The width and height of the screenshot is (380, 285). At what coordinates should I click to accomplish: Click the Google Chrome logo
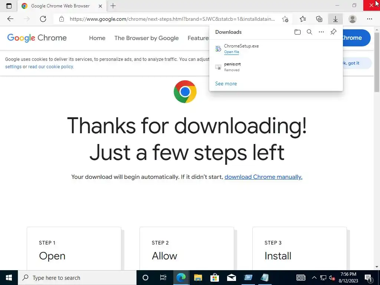(37, 38)
